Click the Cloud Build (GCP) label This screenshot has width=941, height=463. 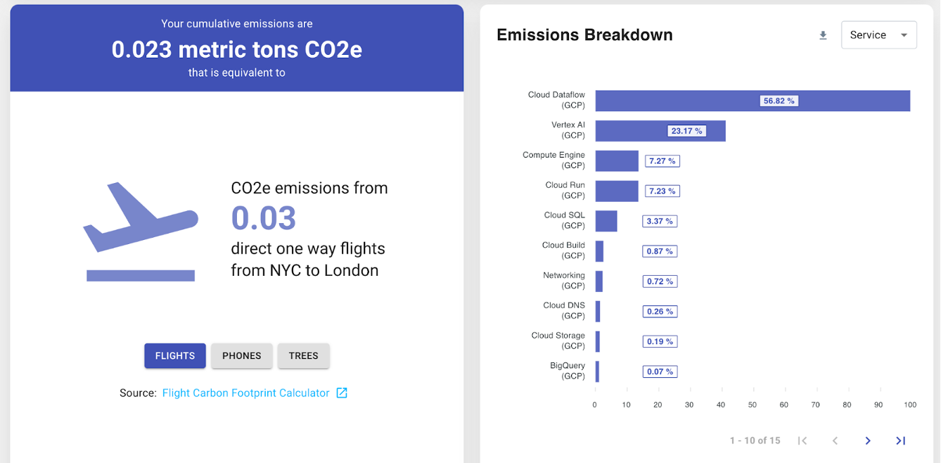pyautogui.click(x=563, y=250)
